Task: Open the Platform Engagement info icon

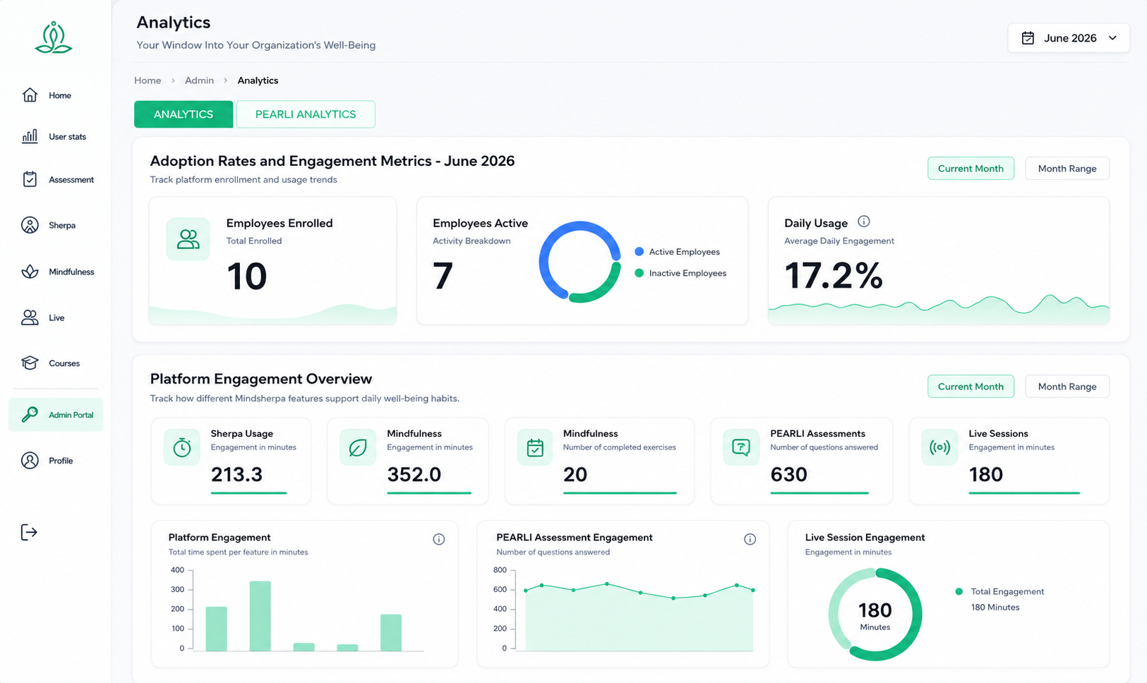Action: tap(439, 539)
